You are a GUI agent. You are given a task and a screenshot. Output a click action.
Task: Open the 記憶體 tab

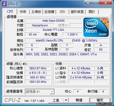49,12
